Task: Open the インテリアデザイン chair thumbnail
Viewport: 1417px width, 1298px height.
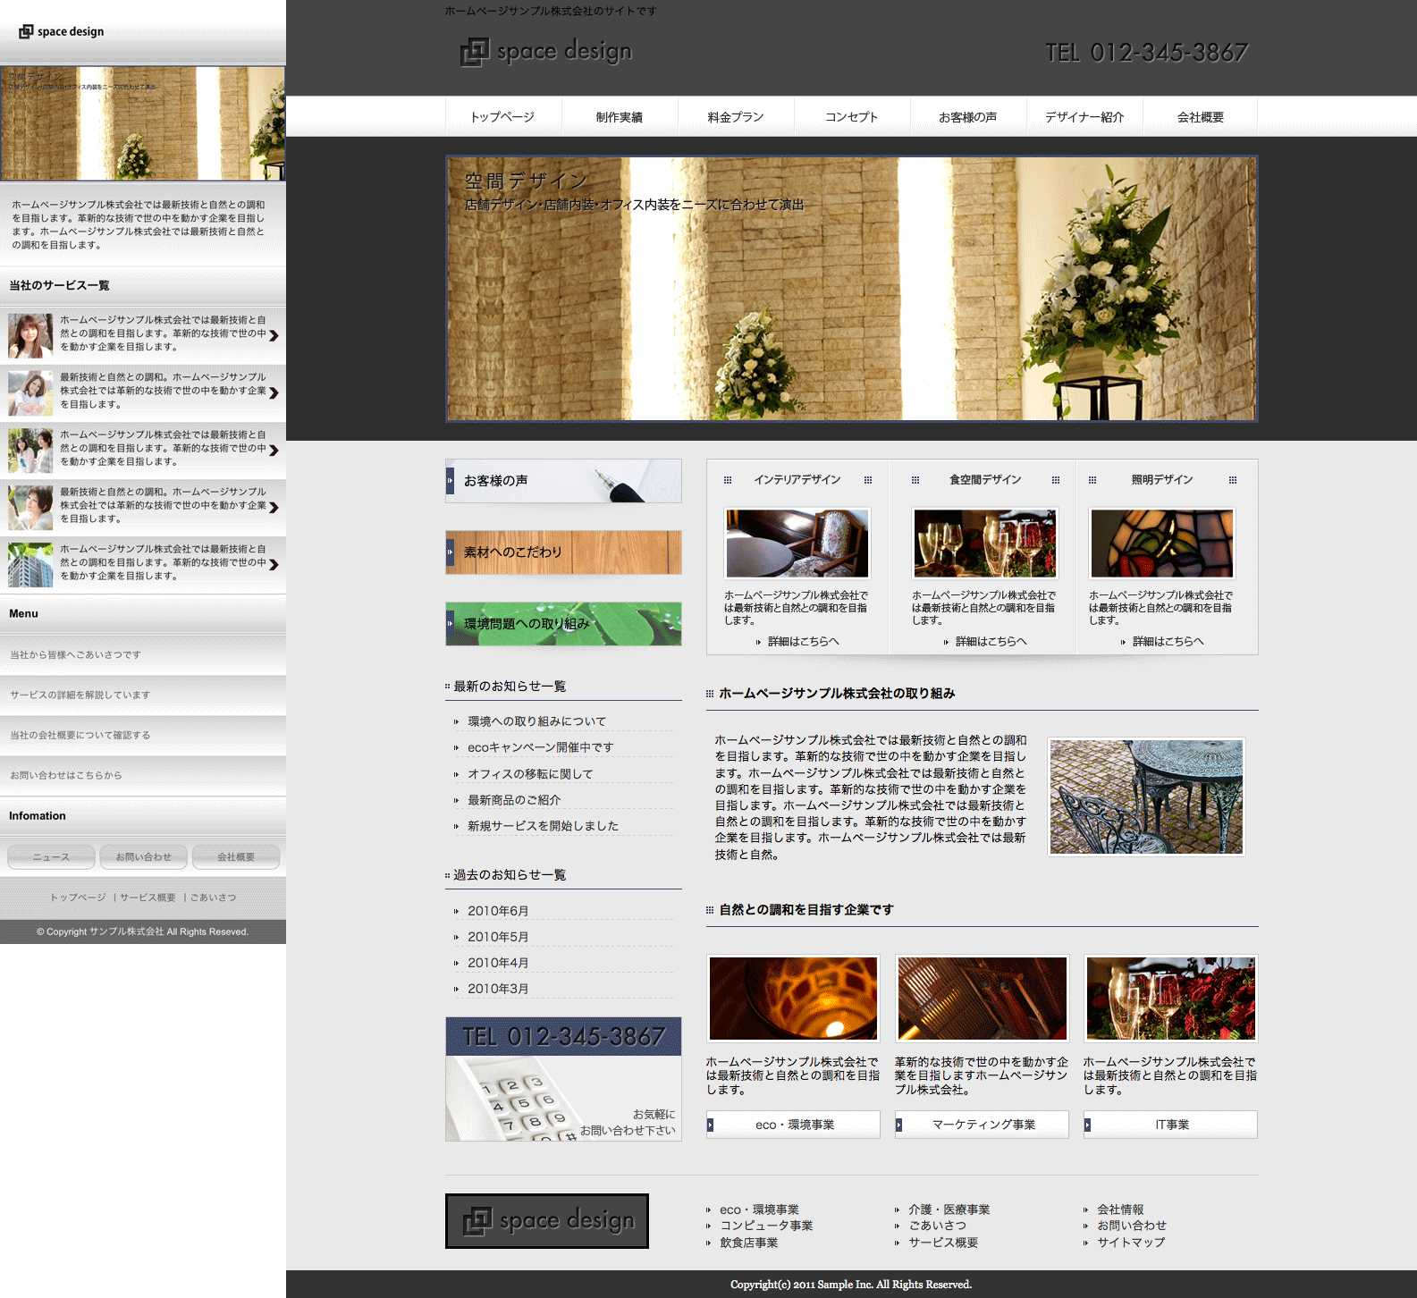Action: pos(797,544)
